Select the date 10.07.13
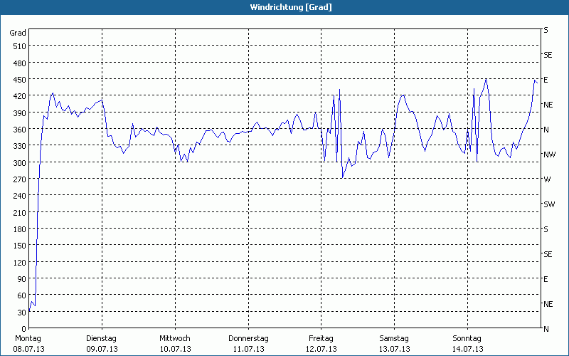The width and height of the screenshot is (569, 356). tap(175, 349)
